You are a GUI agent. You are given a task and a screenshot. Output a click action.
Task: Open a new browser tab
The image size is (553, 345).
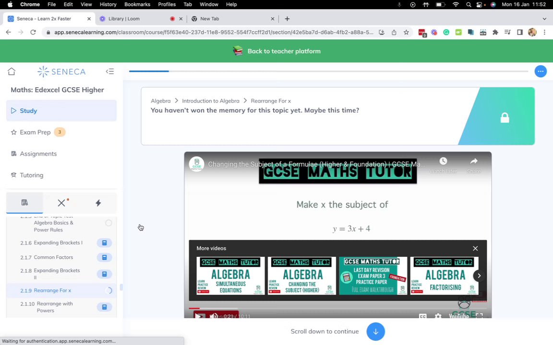coord(287,19)
